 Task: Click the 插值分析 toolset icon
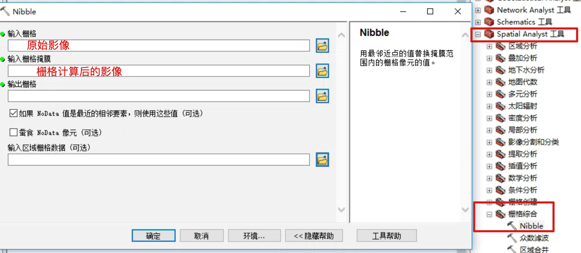500,166
